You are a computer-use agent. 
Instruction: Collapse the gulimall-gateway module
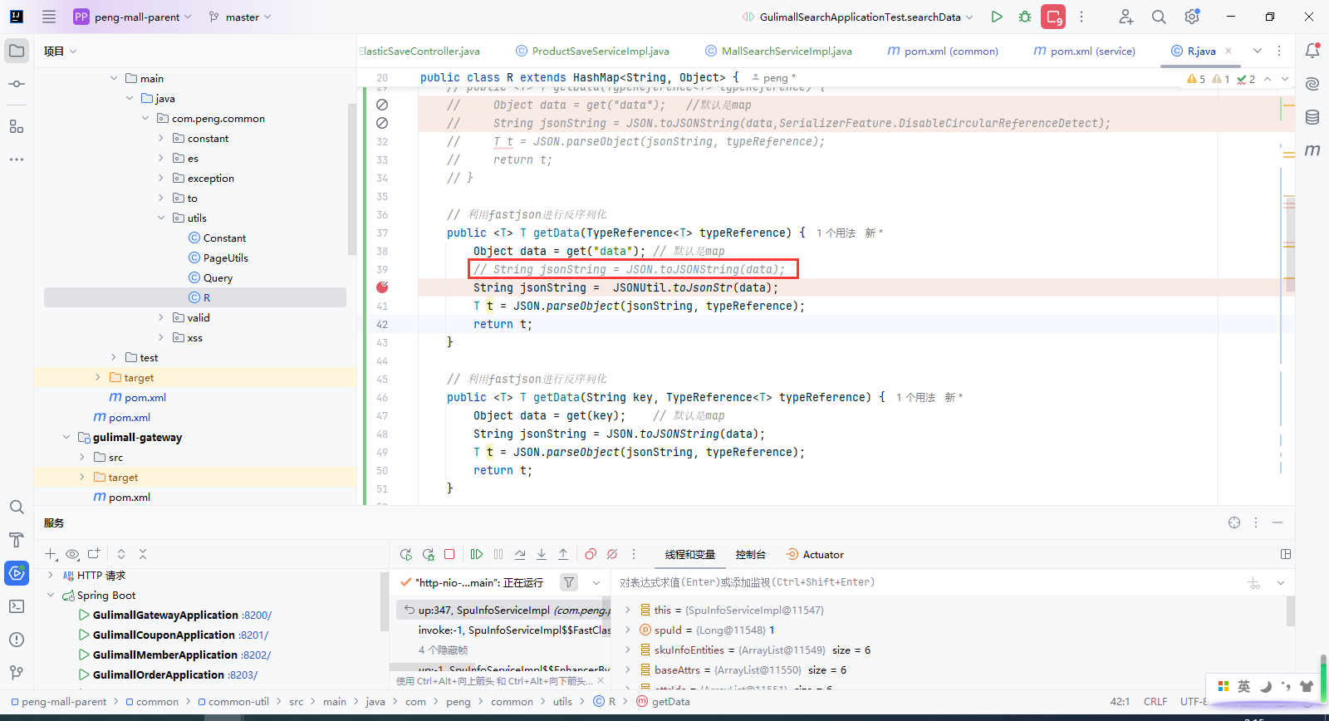[x=66, y=437]
